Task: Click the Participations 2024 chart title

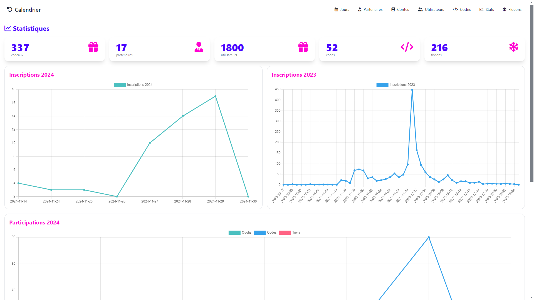Action: coord(34,222)
